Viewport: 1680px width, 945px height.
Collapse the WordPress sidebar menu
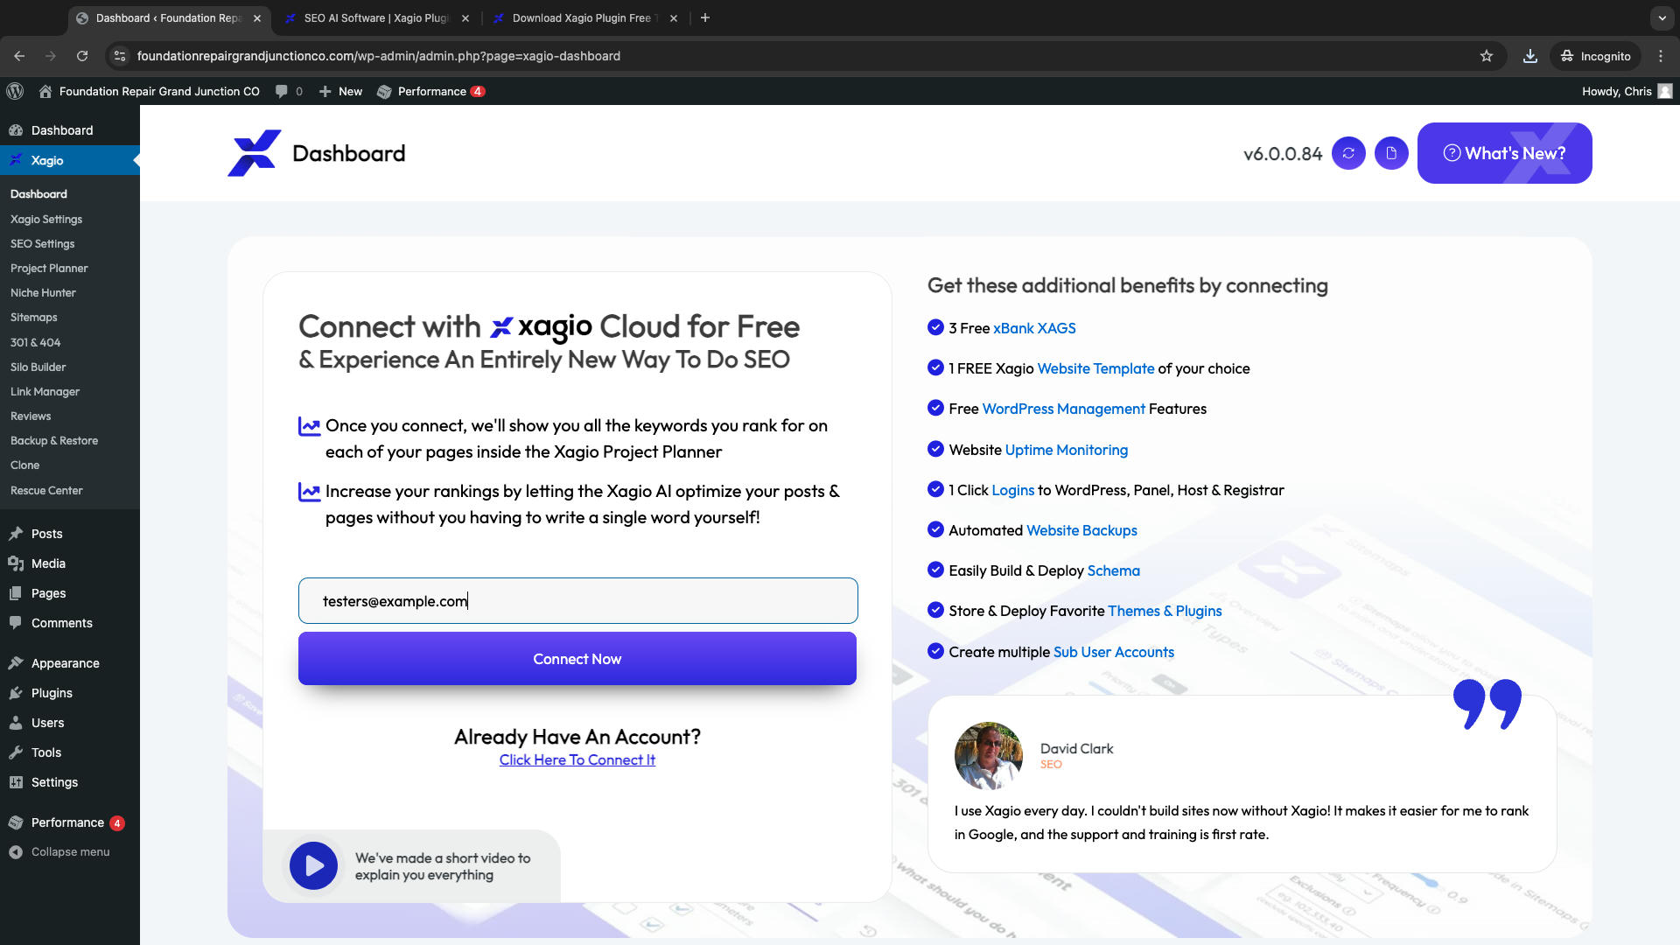click(70, 852)
